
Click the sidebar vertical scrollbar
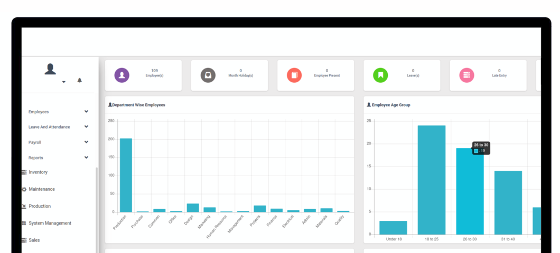point(97,210)
